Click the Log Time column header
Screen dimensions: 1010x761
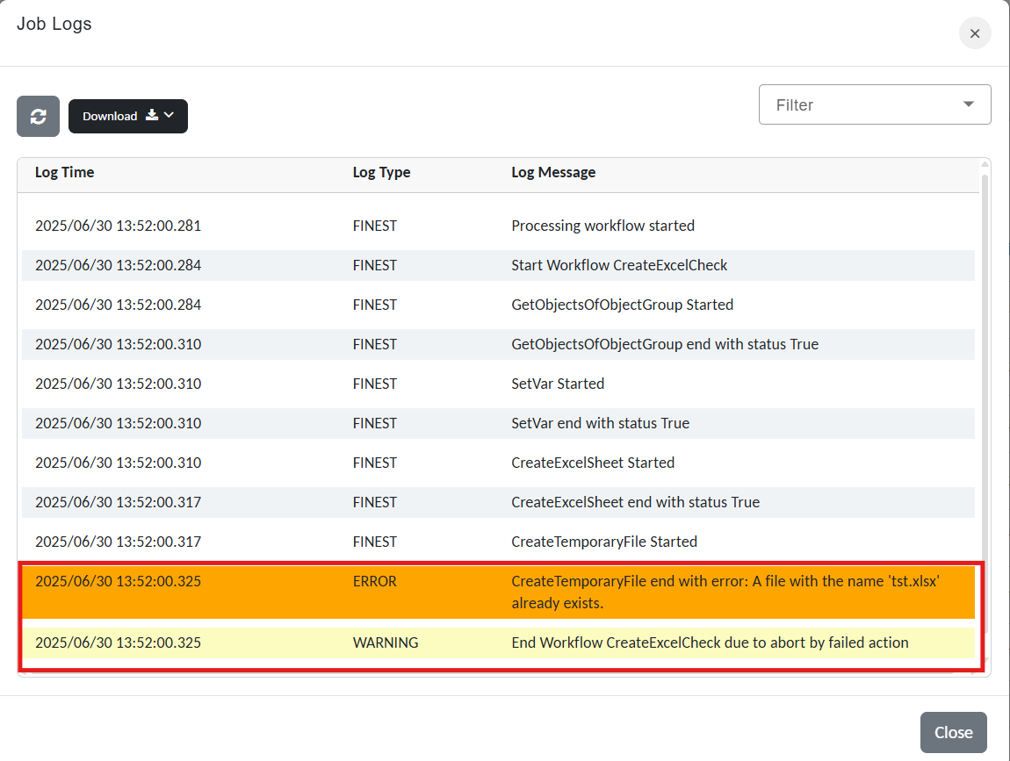pyautogui.click(x=64, y=172)
